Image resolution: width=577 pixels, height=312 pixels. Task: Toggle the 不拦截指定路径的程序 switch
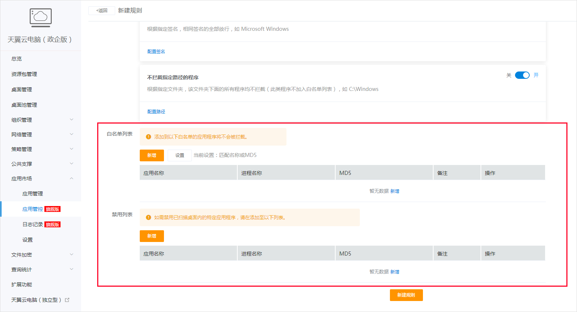coord(522,75)
